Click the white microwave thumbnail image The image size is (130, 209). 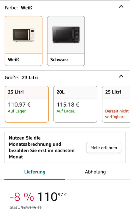click(23, 35)
